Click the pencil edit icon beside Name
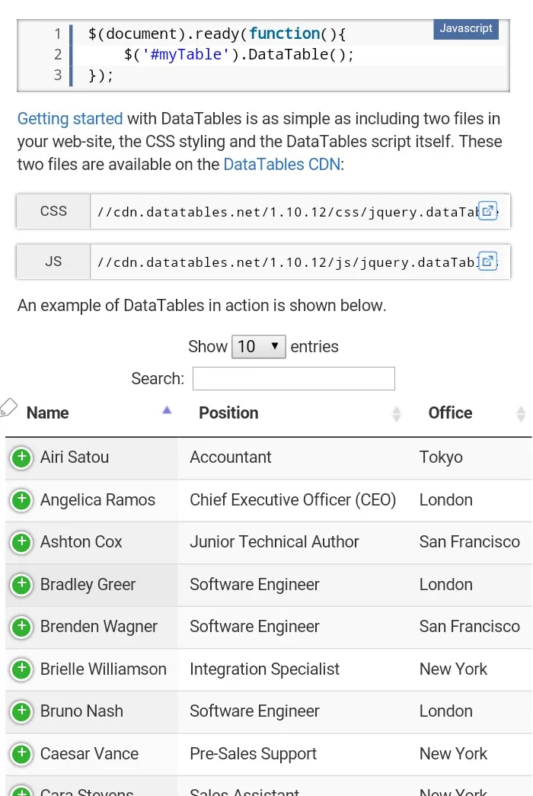Viewport: 533px width, 796px height. click(8, 407)
